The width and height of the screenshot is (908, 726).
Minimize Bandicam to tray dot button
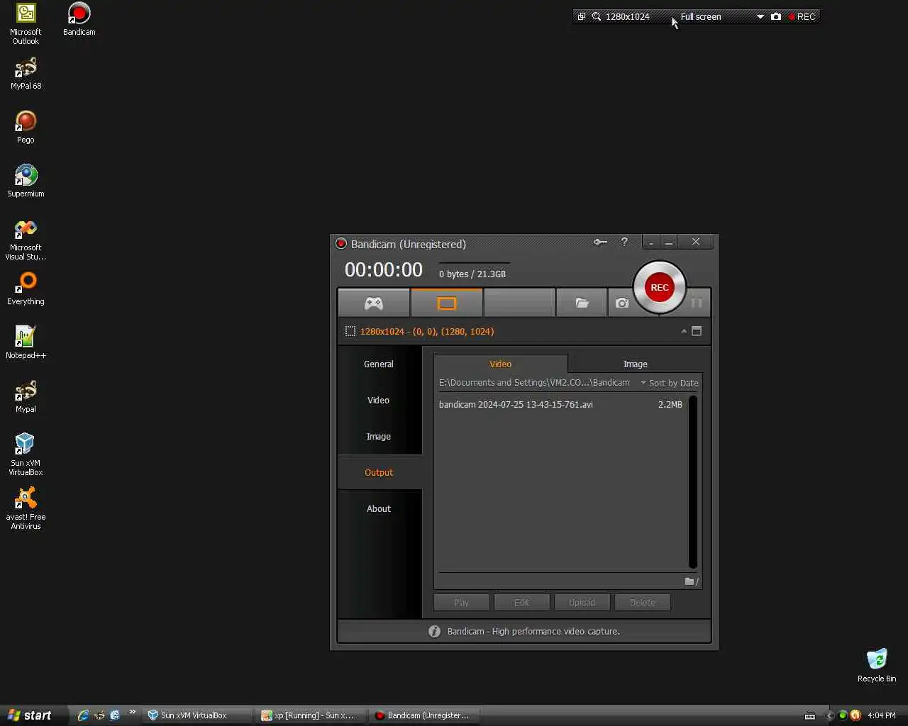tap(650, 242)
